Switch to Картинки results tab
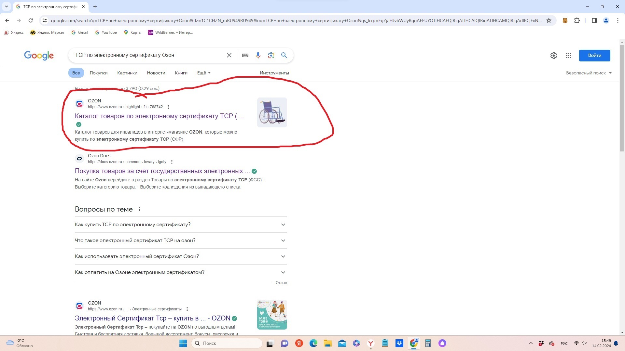Screen dimensions: 625x351 click(x=127, y=73)
